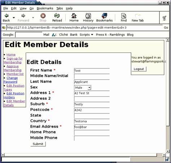
Task: Click the Address 1 field
Action: [92, 93]
